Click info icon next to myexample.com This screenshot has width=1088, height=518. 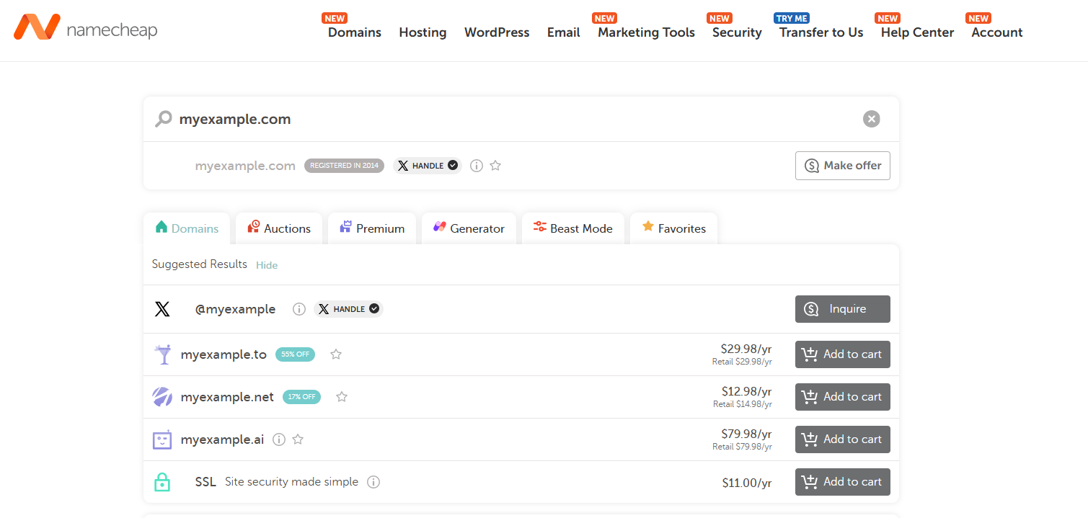point(476,166)
